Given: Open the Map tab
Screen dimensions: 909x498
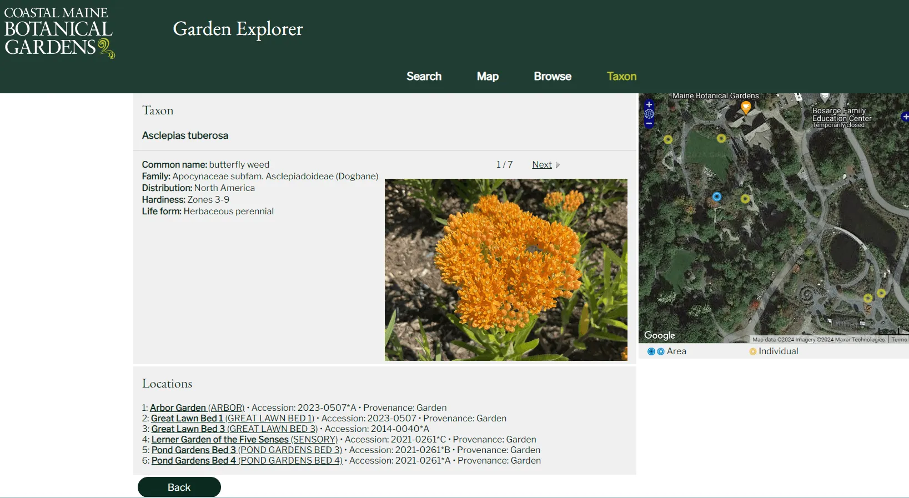Looking at the screenshot, I should point(488,76).
